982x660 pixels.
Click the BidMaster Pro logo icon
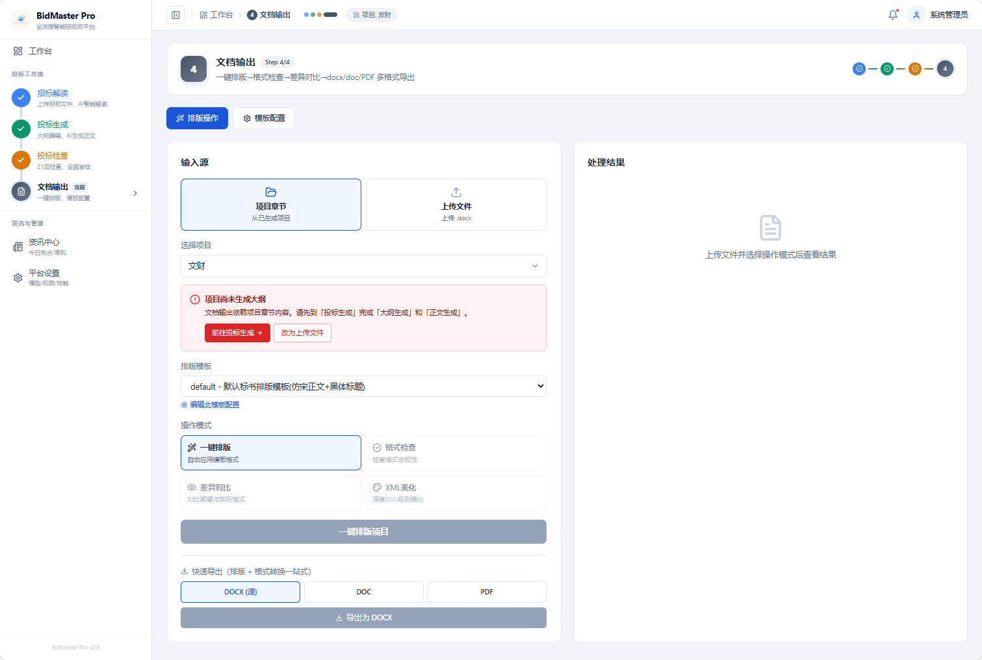coord(21,19)
